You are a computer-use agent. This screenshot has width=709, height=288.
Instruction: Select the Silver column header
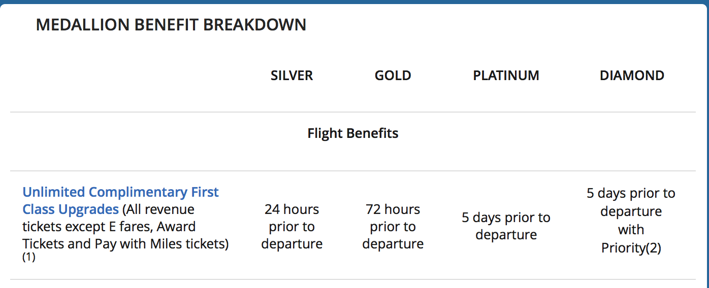click(292, 76)
